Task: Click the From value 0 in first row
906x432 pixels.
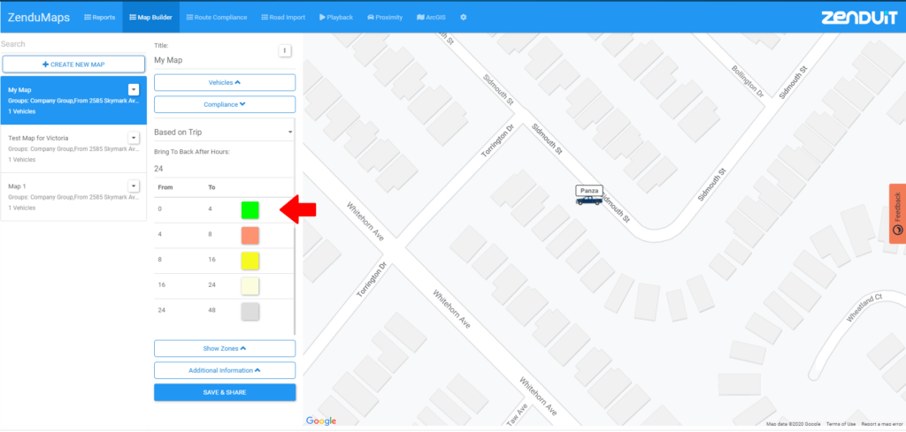Action: (x=160, y=208)
